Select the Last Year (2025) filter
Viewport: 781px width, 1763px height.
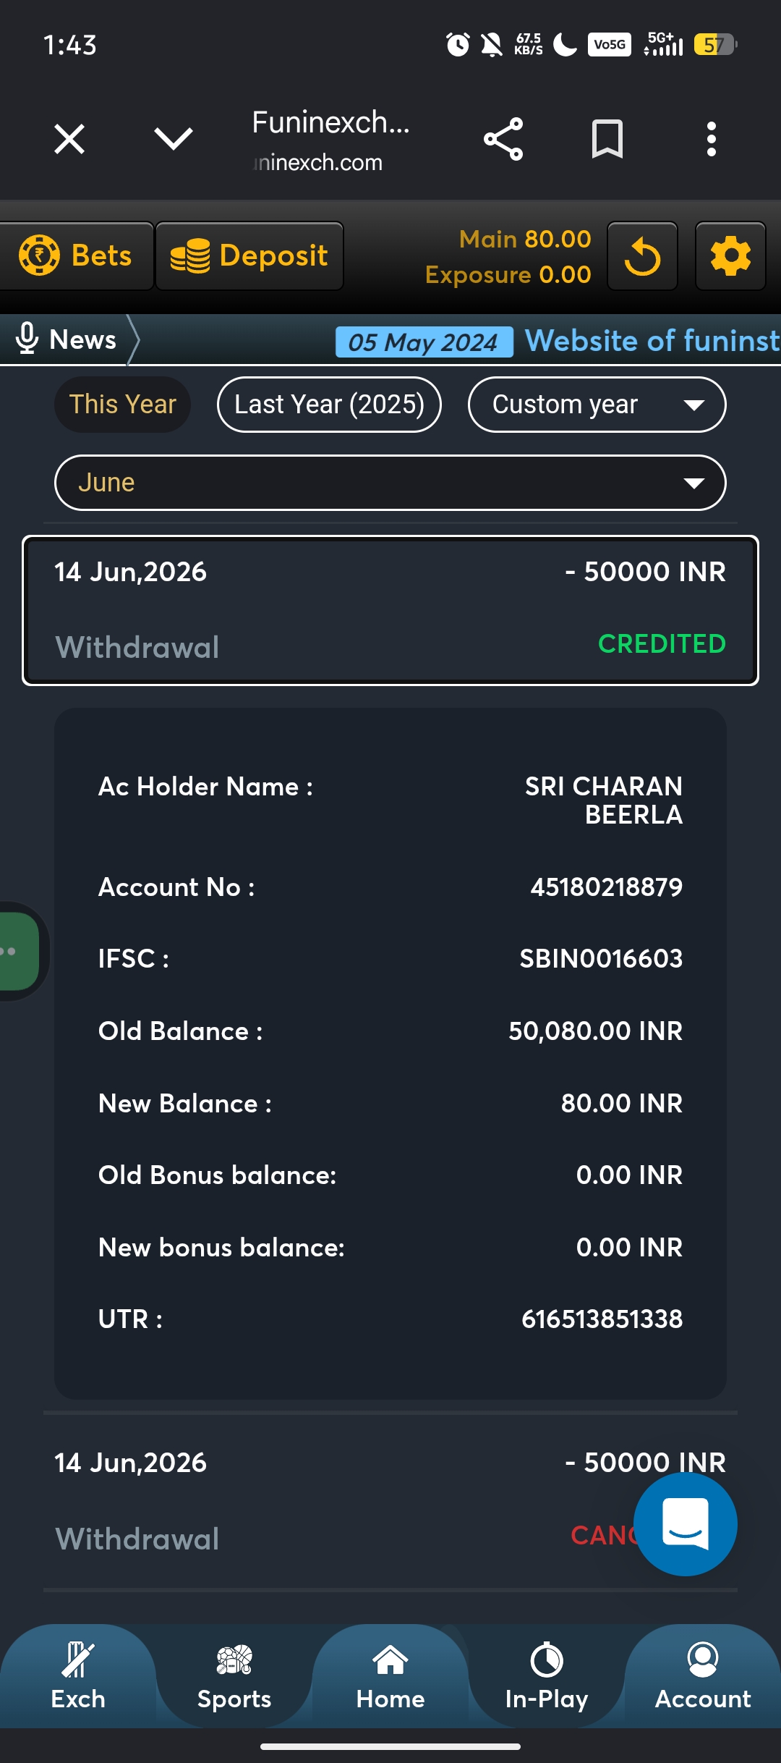[329, 405]
